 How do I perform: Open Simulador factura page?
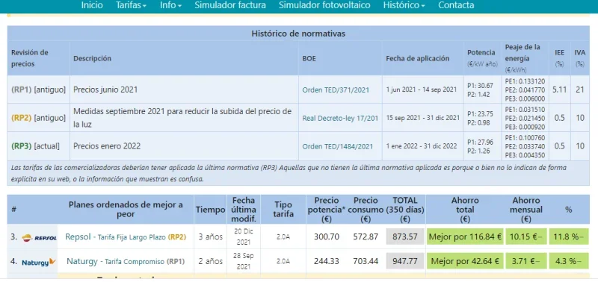click(x=230, y=5)
